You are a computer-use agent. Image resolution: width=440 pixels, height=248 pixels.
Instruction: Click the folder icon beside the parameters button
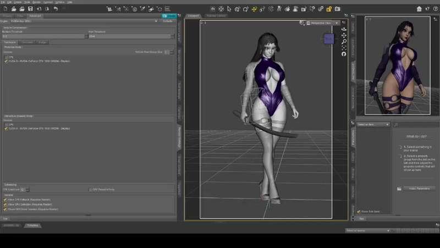(x=399, y=189)
